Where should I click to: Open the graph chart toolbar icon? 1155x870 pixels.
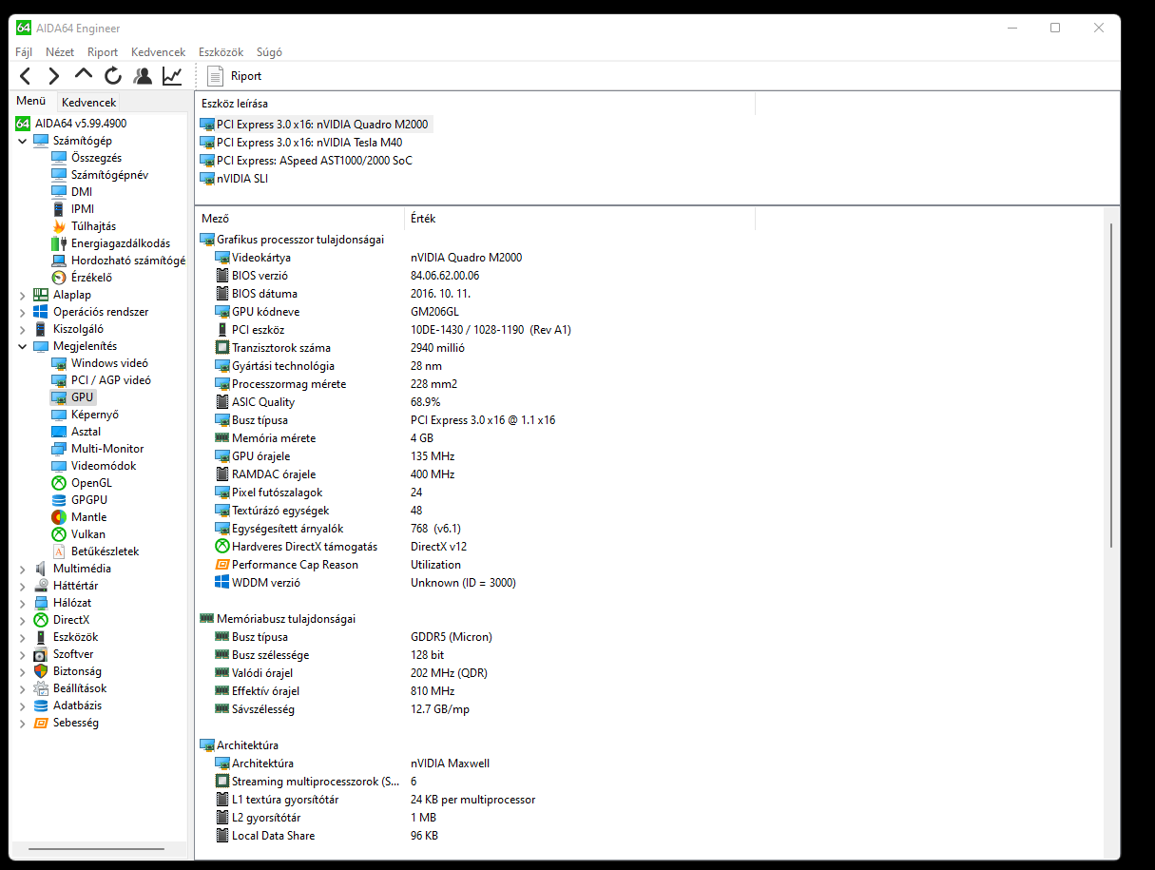coord(172,76)
